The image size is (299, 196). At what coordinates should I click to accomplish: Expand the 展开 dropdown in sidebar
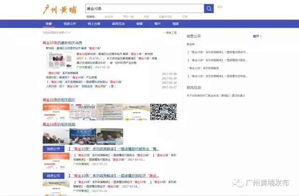pyautogui.click(x=256, y=36)
